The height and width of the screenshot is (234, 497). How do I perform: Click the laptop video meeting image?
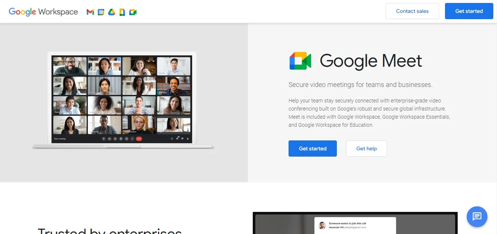click(123, 101)
